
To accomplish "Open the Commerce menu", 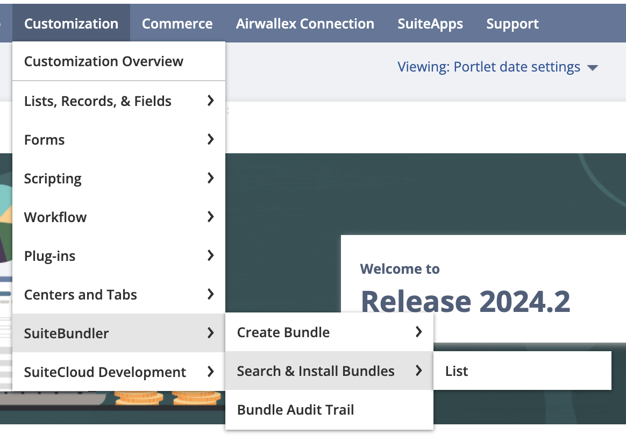I will (177, 24).
